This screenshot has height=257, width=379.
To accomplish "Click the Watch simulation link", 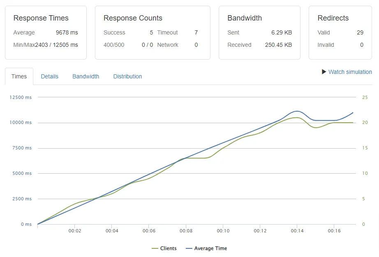I will pos(350,72).
